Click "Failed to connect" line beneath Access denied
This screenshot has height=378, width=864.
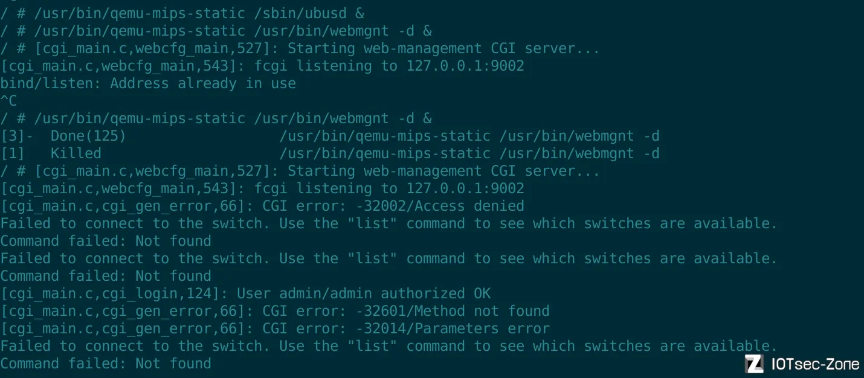click(388, 223)
